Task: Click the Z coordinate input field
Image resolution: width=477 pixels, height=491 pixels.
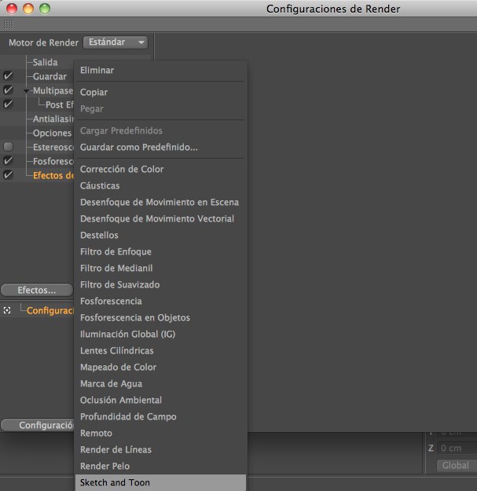Action: (x=457, y=448)
